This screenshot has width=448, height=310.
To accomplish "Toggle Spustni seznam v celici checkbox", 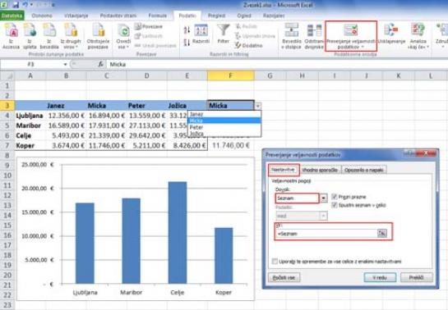I will pos(335,205).
